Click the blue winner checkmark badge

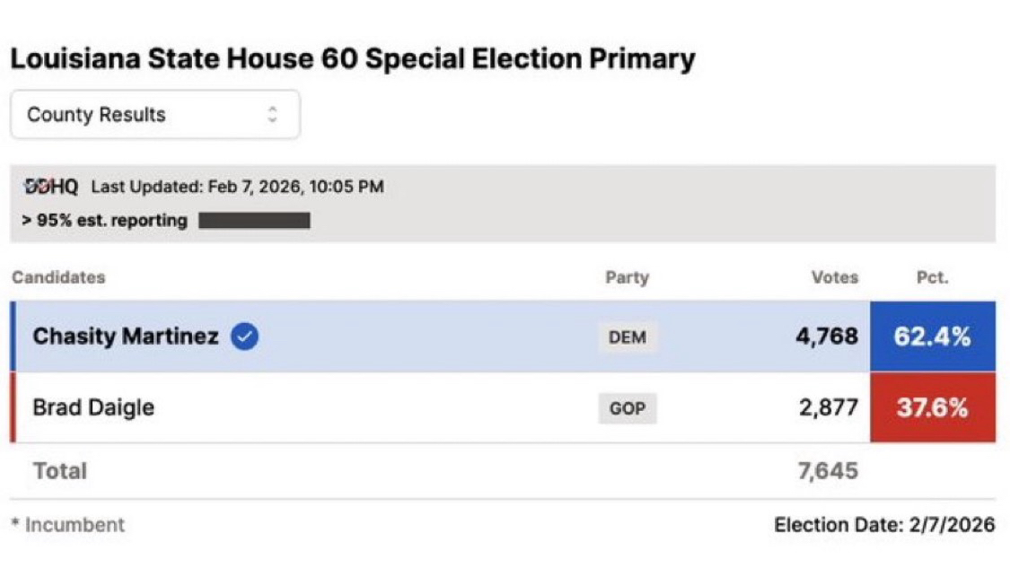[244, 336]
